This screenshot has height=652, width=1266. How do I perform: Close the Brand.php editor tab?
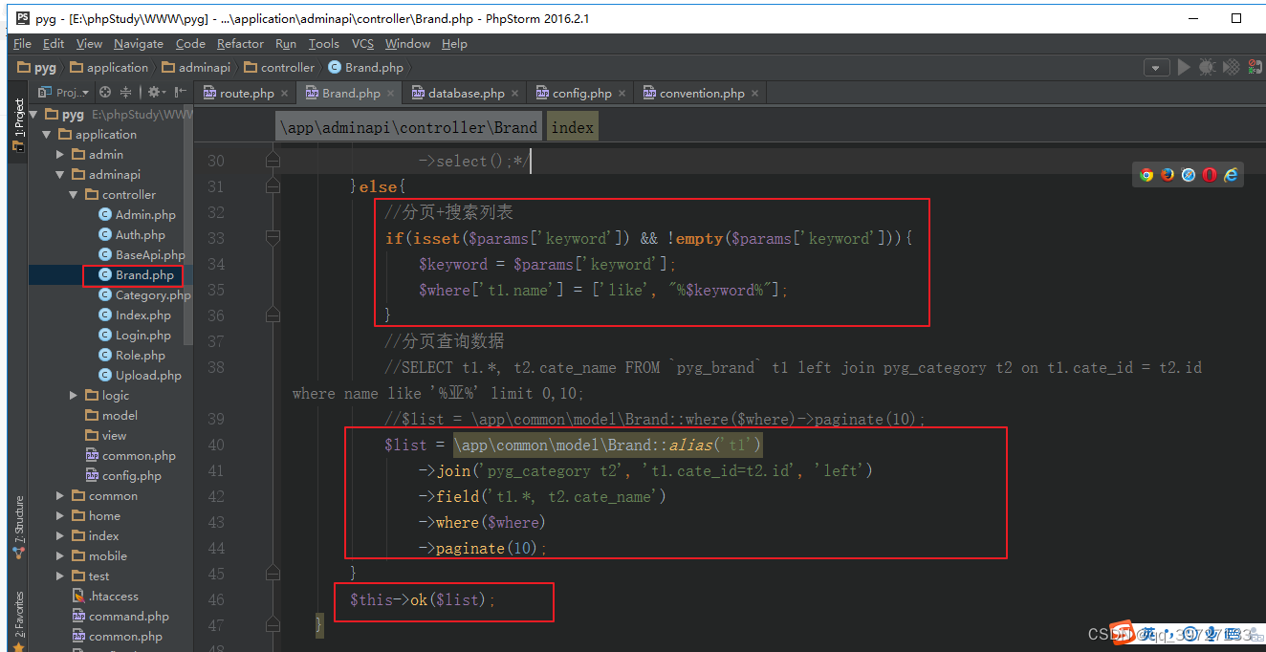point(391,94)
